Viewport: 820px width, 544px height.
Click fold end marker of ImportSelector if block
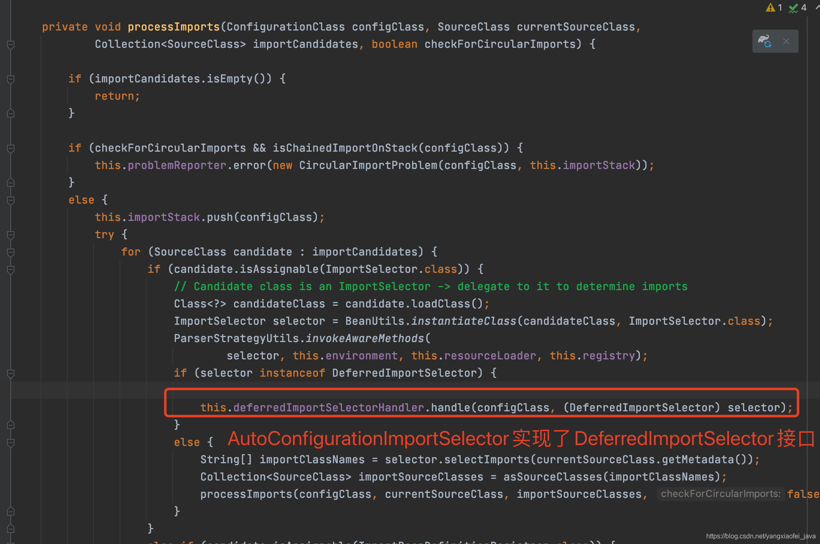coord(11,529)
